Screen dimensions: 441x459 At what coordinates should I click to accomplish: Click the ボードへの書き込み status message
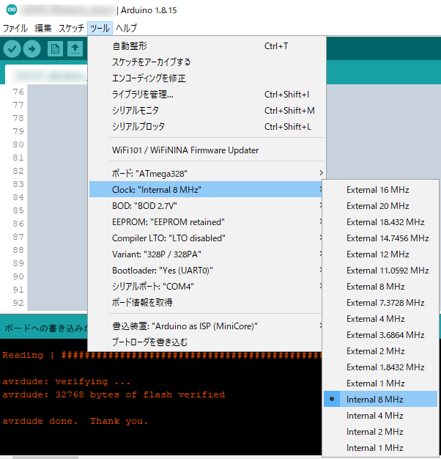coord(46,328)
